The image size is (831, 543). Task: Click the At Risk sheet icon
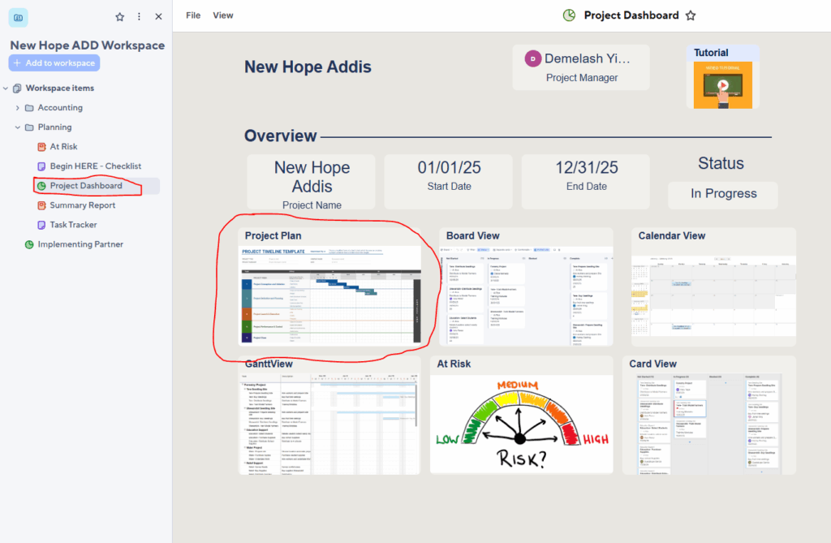coord(42,147)
